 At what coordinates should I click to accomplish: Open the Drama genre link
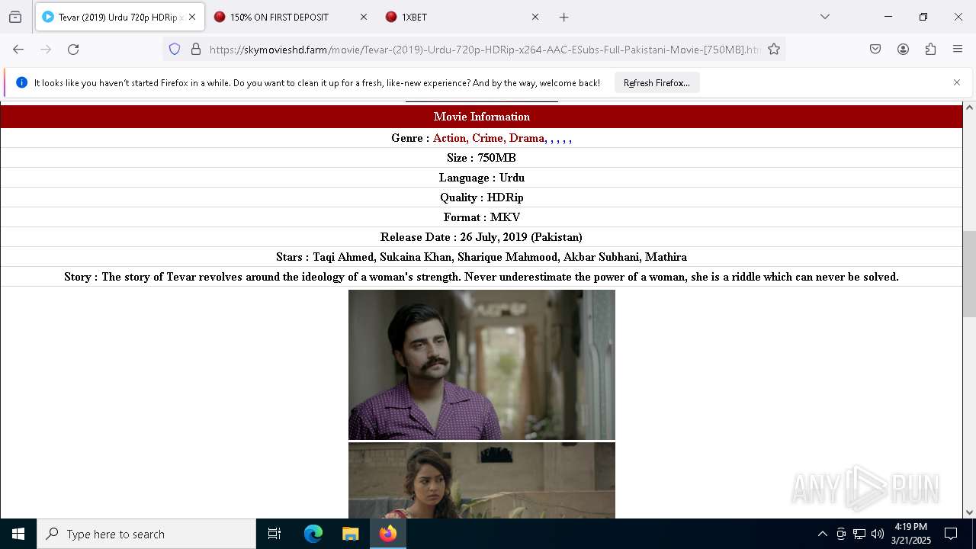point(527,138)
